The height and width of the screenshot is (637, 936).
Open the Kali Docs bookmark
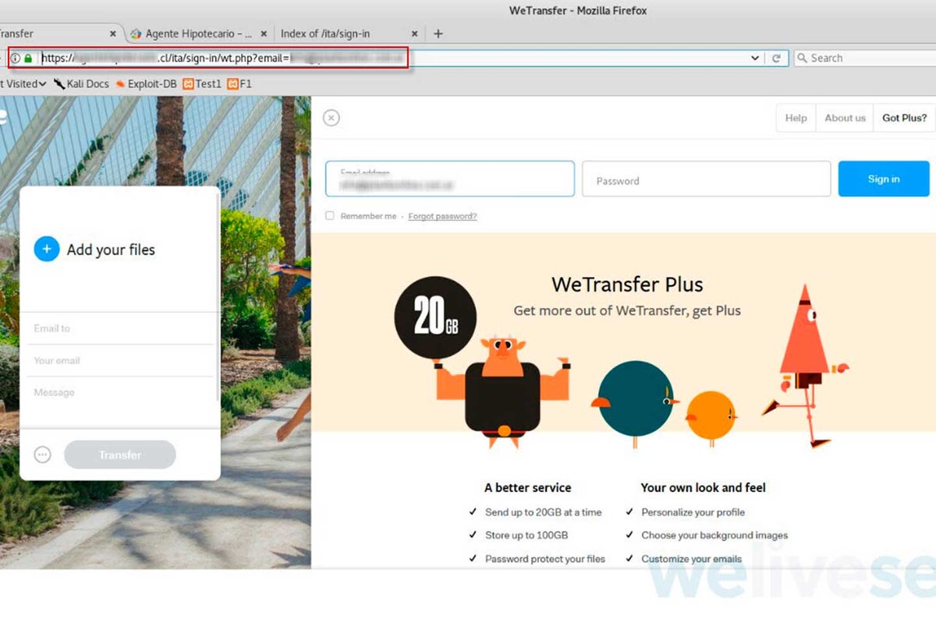click(x=81, y=83)
